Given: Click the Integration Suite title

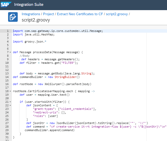Looking at the screenshot, I should [29, 5].
